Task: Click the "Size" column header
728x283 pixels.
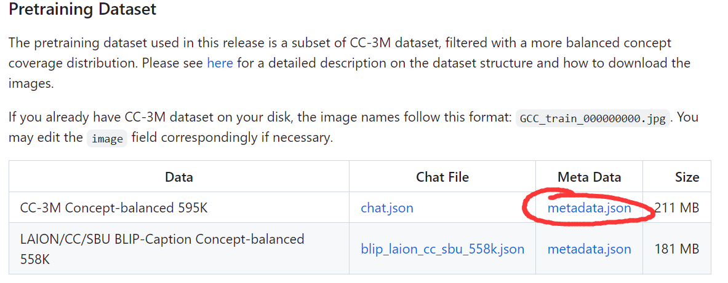Action: (687, 177)
